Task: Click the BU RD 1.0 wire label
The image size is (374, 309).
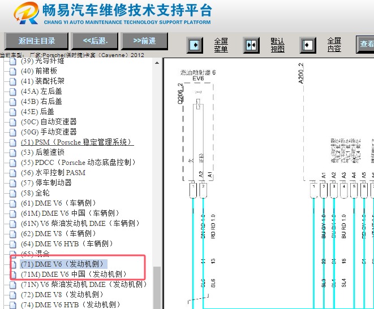Action: coord(343,227)
